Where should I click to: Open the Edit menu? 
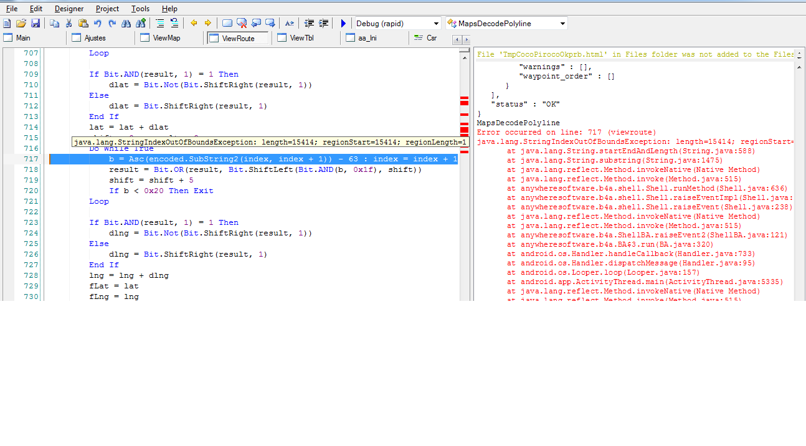pyautogui.click(x=36, y=9)
